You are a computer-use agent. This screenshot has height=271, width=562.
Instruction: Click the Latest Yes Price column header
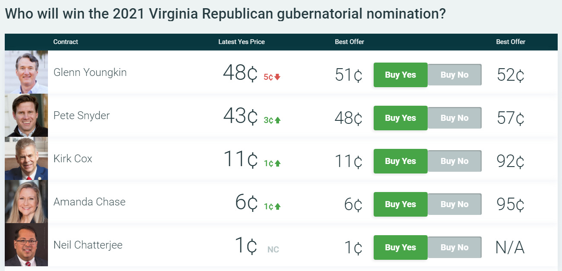(x=241, y=42)
